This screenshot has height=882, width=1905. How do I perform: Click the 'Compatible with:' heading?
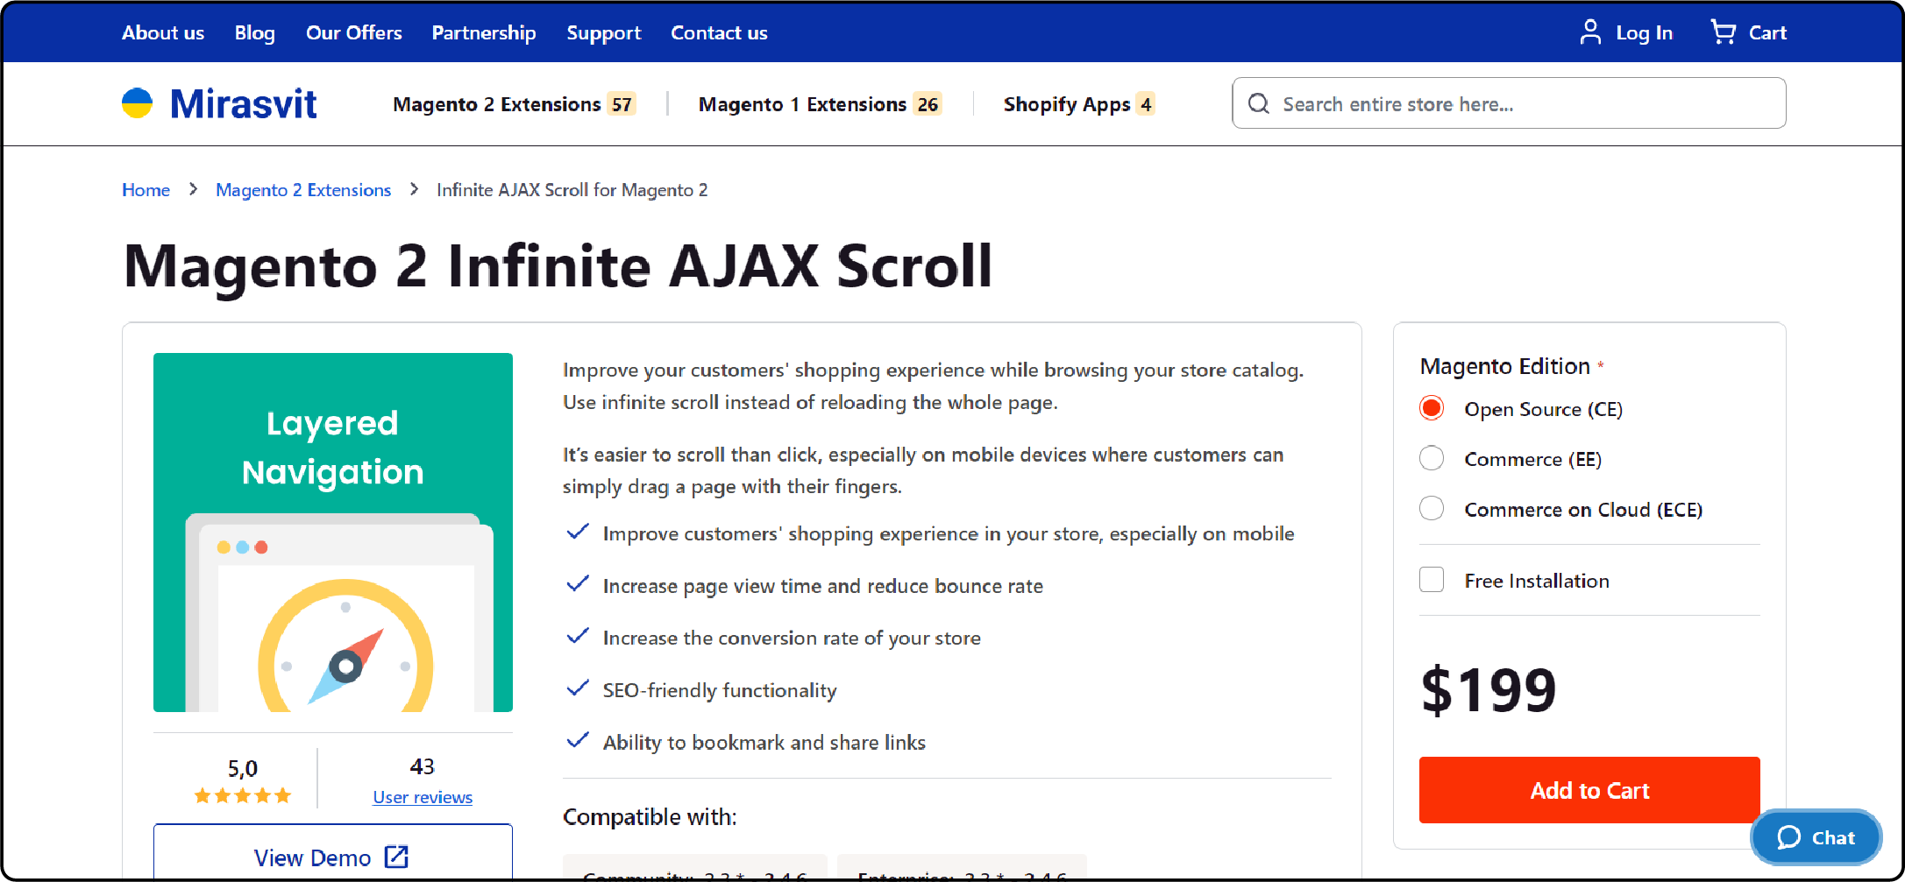click(x=650, y=816)
